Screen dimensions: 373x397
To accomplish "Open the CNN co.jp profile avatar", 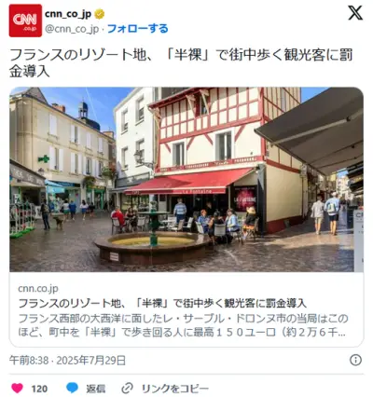I will pyautogui.click(x=25, y=21).
